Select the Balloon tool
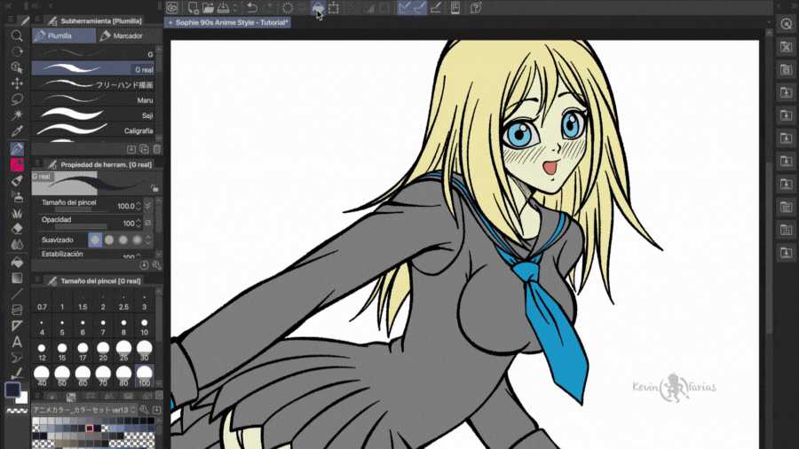This screenshot has width=799, height=449. pos(17,358)
